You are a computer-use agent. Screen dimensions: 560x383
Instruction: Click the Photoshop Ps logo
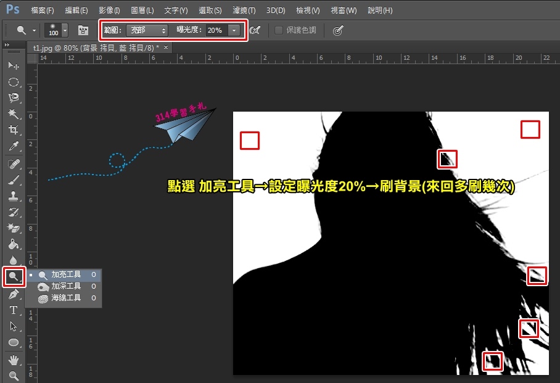tap(13, 9)
